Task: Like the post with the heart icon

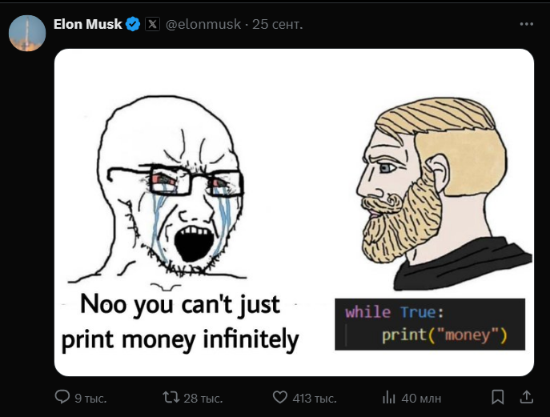Action: 280,397
